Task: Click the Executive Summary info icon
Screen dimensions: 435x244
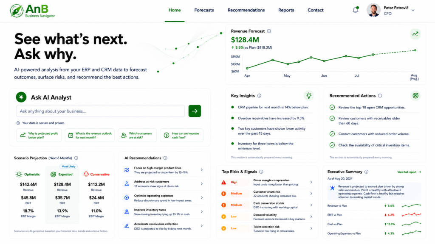Action: click(366, 172)
